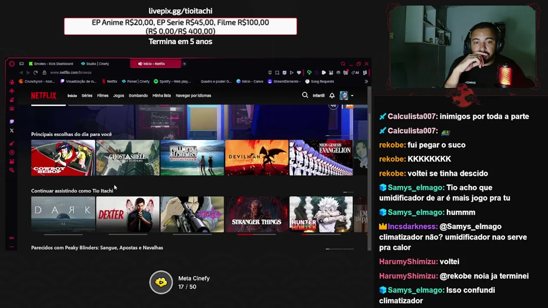Open the Neon Genesis Evangelion thumbnail

point(321,157)
